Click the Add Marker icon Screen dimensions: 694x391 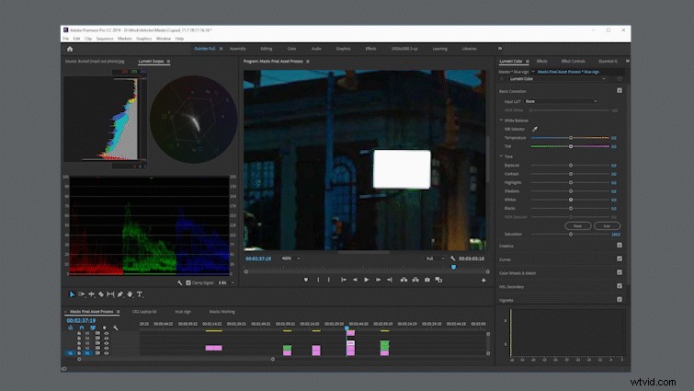click(x=306, y=280)
